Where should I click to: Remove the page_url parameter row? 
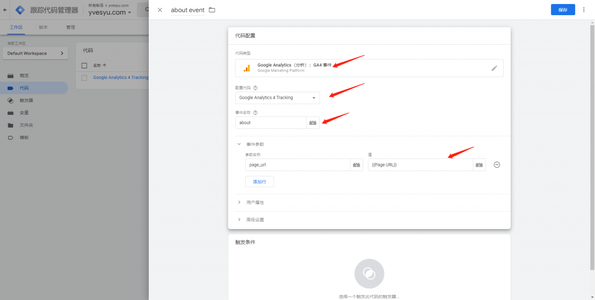coord(497,165)
